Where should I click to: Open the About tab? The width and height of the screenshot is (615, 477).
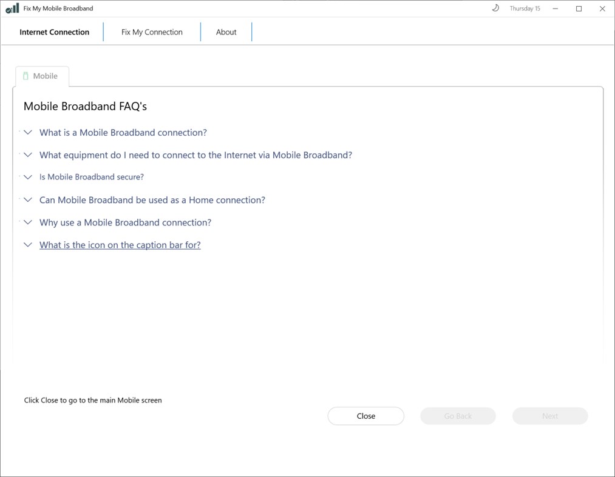226,32
